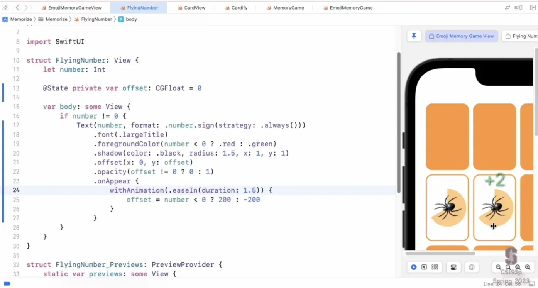Open the related items grid menu
Viewport: 538px width, 288px height.
pos(5,8)
